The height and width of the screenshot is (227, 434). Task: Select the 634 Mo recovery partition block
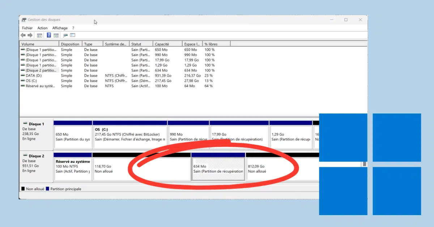pyautogui.click(x=218, y=169)
